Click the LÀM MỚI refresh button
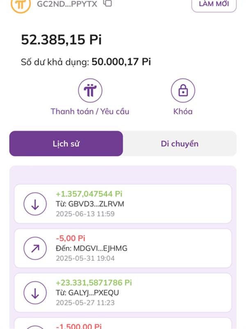This screenshot has height=329, width=246. point(214,4)
